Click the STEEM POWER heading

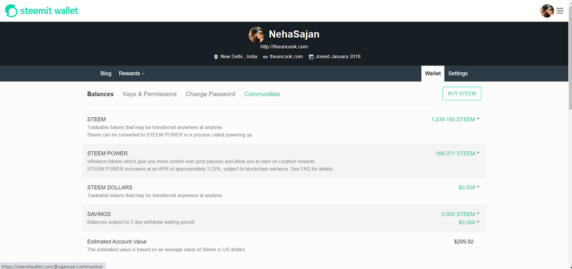tap(107, 153)
